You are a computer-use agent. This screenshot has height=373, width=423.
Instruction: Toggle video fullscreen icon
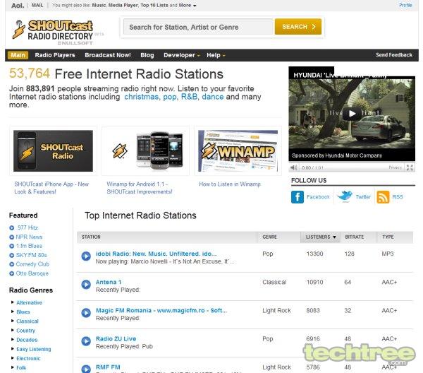click(410, 167)
